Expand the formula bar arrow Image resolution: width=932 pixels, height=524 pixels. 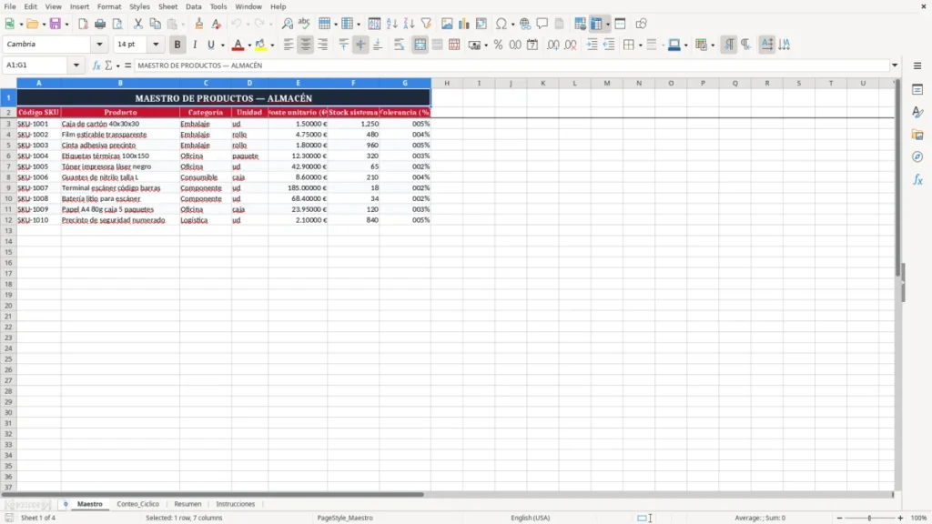pos(895,65)
